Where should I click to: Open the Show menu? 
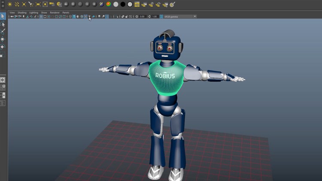pyautogui.click(x=44, y=12)
